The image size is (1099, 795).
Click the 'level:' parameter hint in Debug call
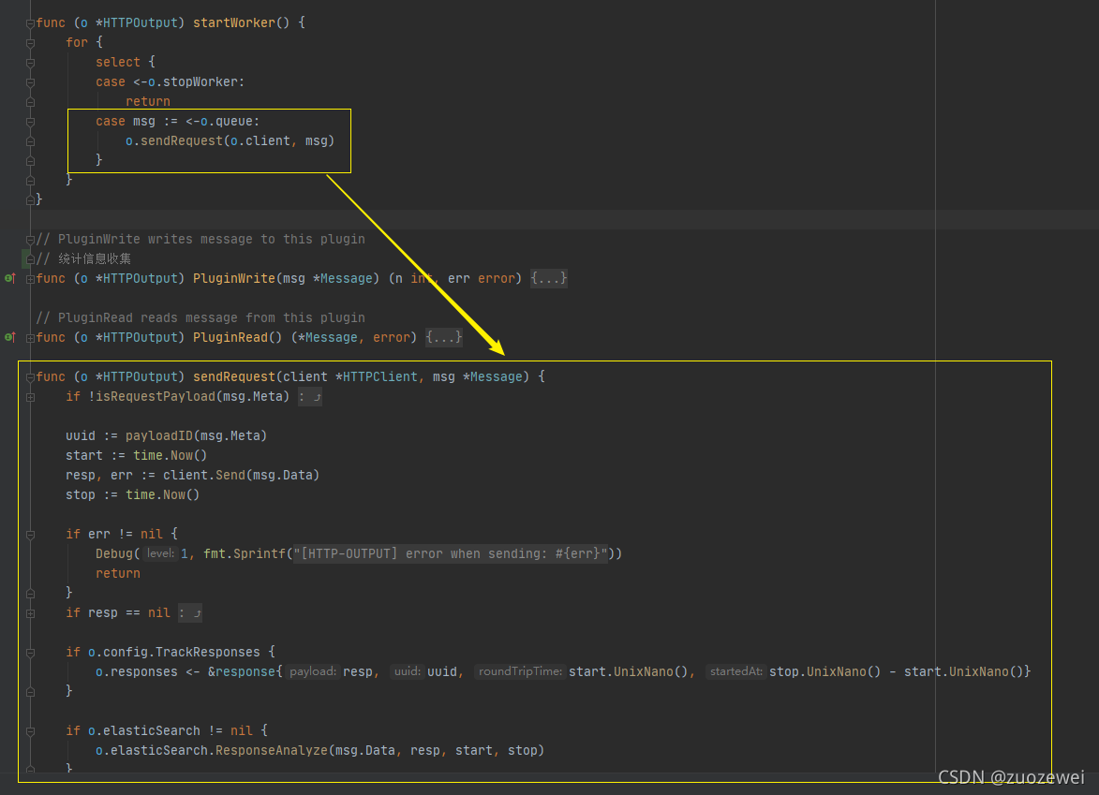[x=160, y=553]
